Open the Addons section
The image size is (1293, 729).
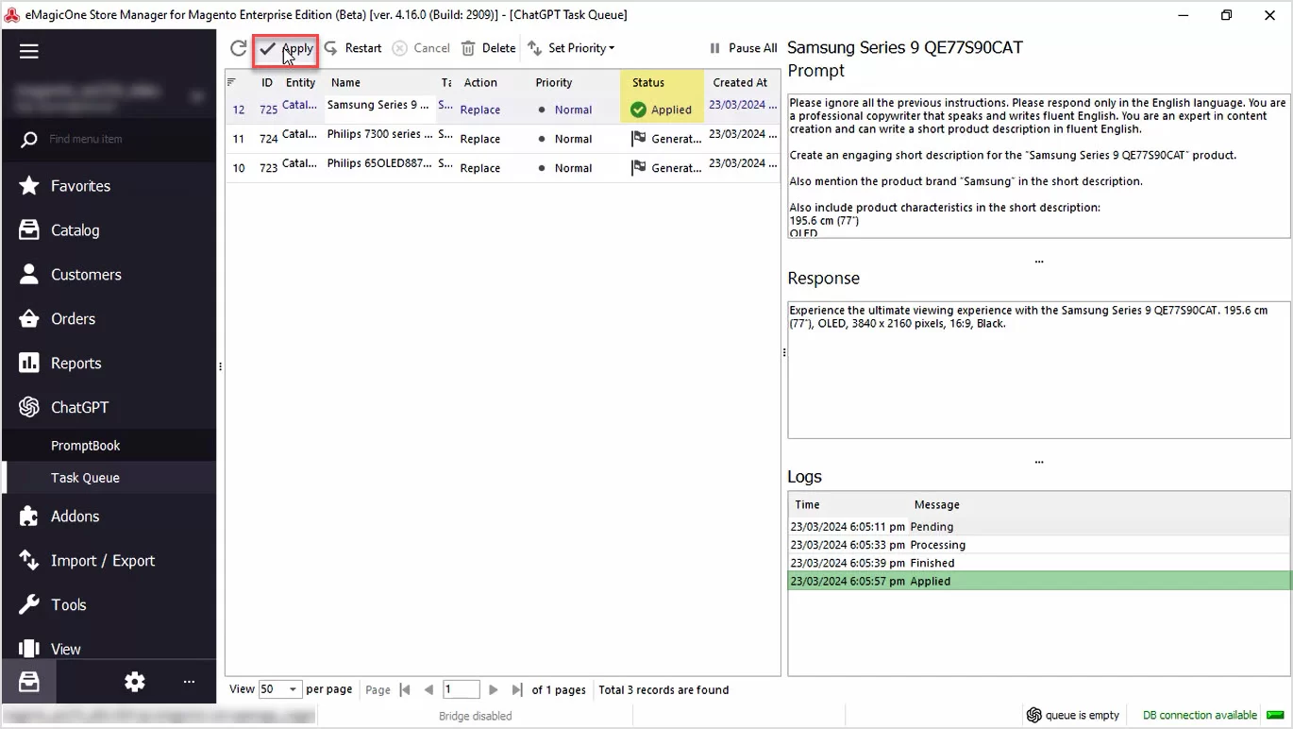(x=109, y=517)
